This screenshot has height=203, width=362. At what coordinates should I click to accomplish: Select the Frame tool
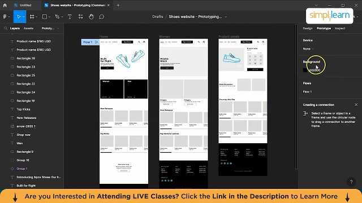coord(32,16)
